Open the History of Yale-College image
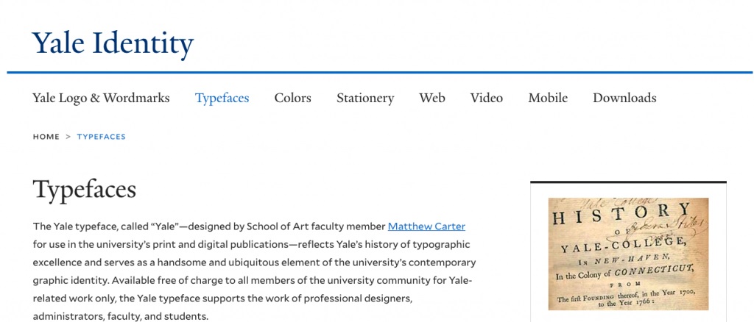This screenshot has height=322, width=754. 628,254
